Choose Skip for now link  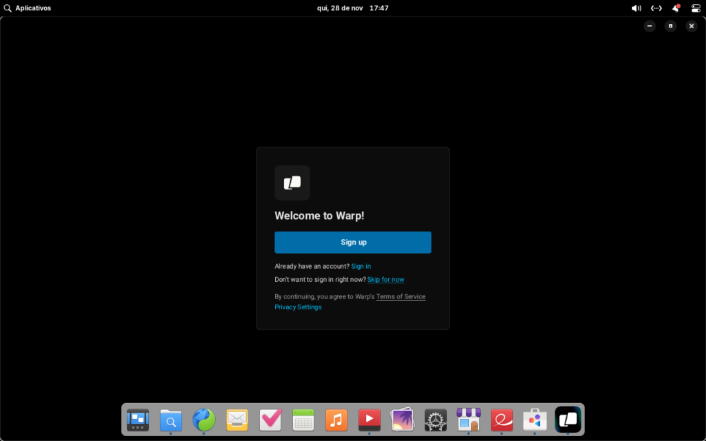(386, 280)
